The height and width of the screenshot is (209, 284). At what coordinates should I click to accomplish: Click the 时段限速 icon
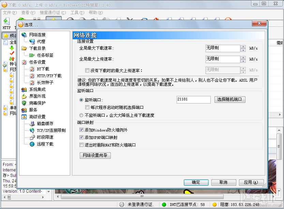click(x=32, y=137)
